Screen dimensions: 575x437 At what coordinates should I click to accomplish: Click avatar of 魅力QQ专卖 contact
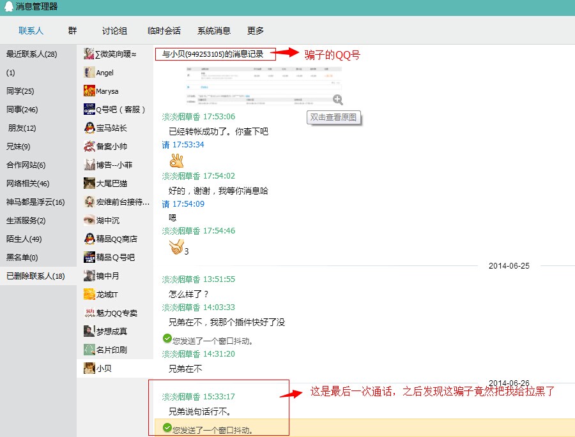tap(89, 313)
